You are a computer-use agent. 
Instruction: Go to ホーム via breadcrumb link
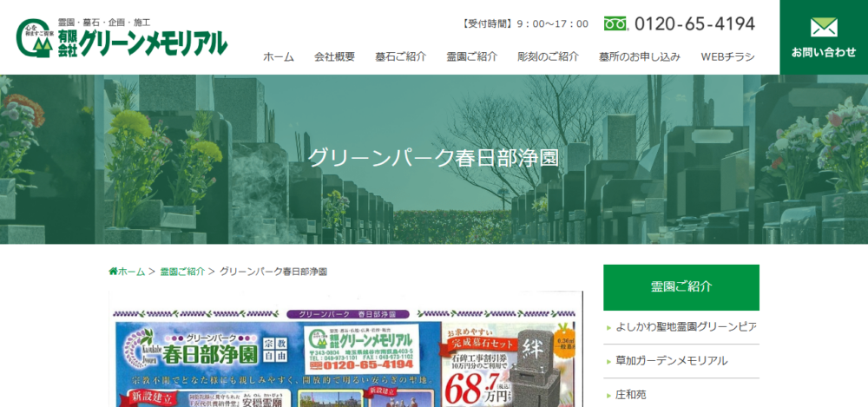131,272
